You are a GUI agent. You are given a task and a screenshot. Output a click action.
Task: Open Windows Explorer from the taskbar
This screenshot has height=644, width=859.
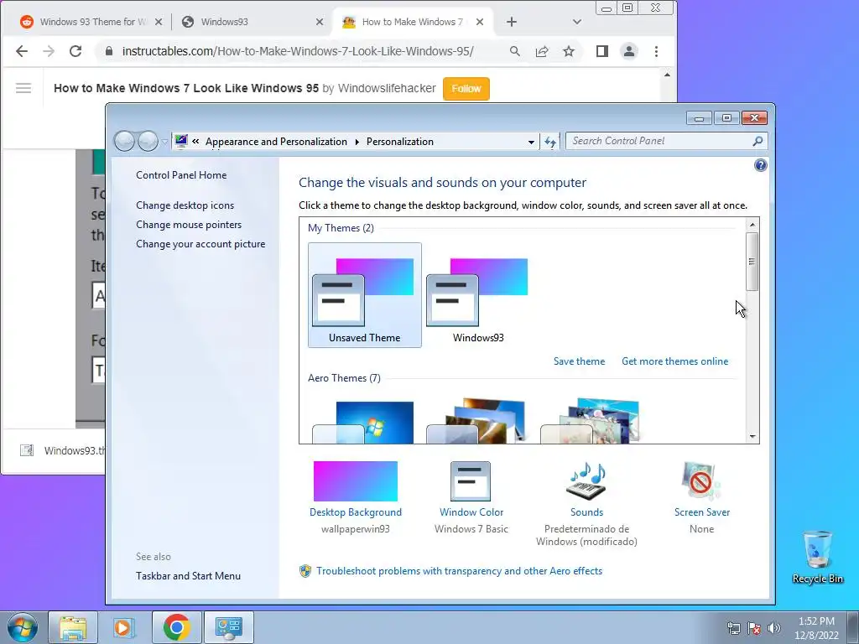73,627
